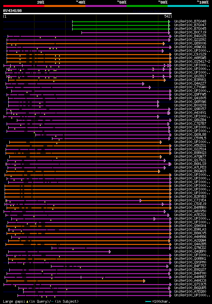Select the UniRef100_A2QQW4 label

(190, 240)
